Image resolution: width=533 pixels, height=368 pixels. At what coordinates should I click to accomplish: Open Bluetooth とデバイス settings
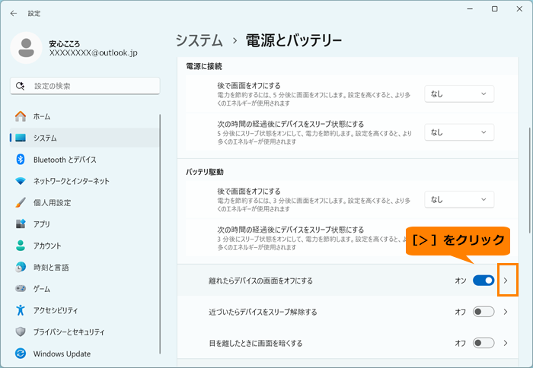[85, 159]
